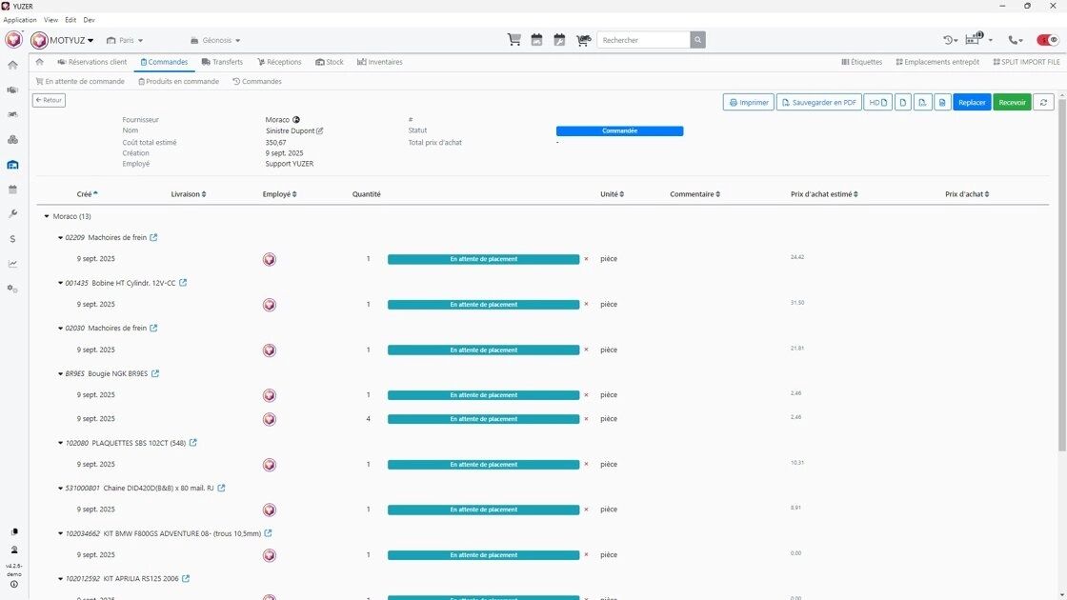Click the refresh icon next to Recevoir
Image resolution: width=1067 pixels, height=600 pixels.
click(x=1043, y=102)
